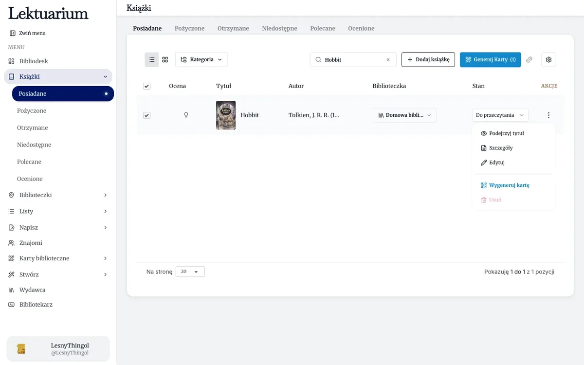Change the Do przeczytania status dropdown
584x365 pixels.
tap(500, 115)
